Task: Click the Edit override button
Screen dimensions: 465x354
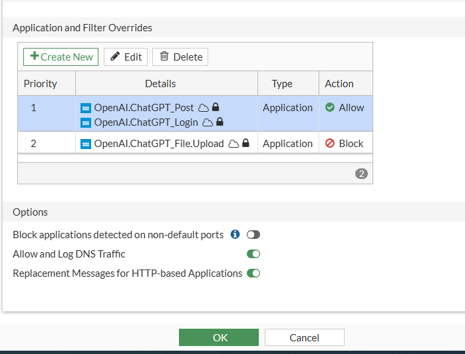Action: [x=126, y=57]
